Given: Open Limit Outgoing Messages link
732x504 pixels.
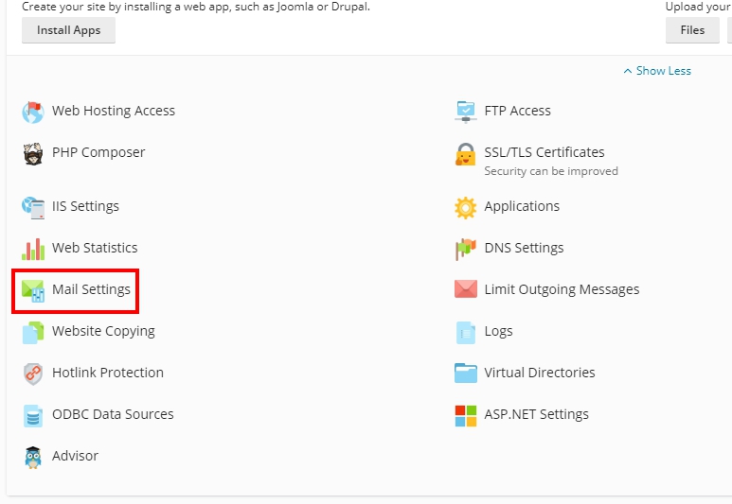Looking at the screenshot, I should tap(562, 289).
